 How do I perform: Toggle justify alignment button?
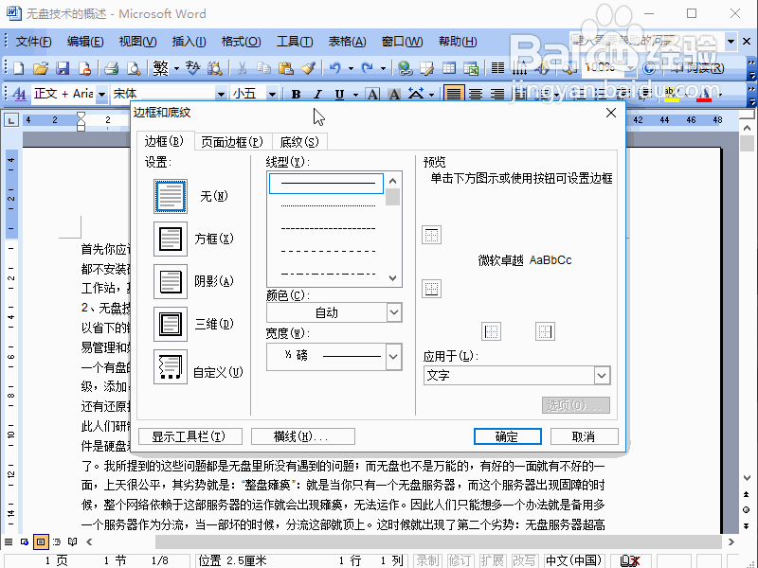click(454, 94)
